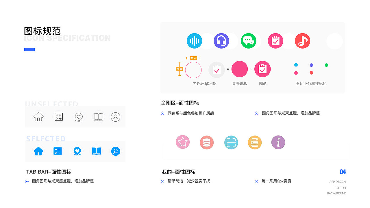Screen dimensions: 370x208
Task: Select the blue home icon in SELECTED row
Action: coord(38,151)
